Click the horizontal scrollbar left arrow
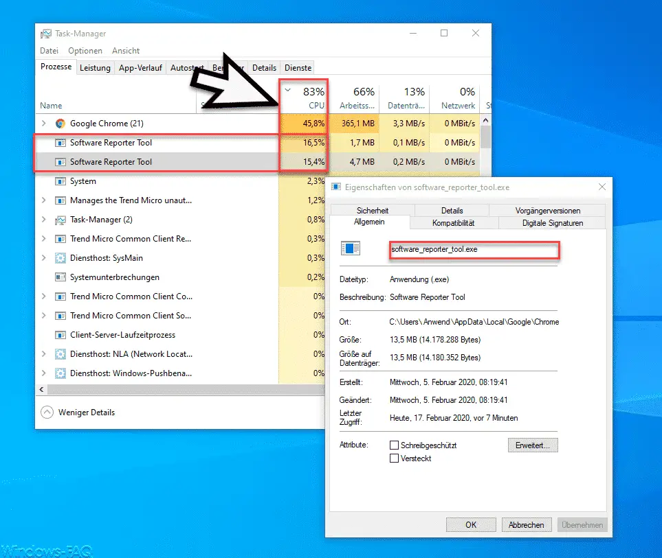The image size is (662, 558). [41, 389]
